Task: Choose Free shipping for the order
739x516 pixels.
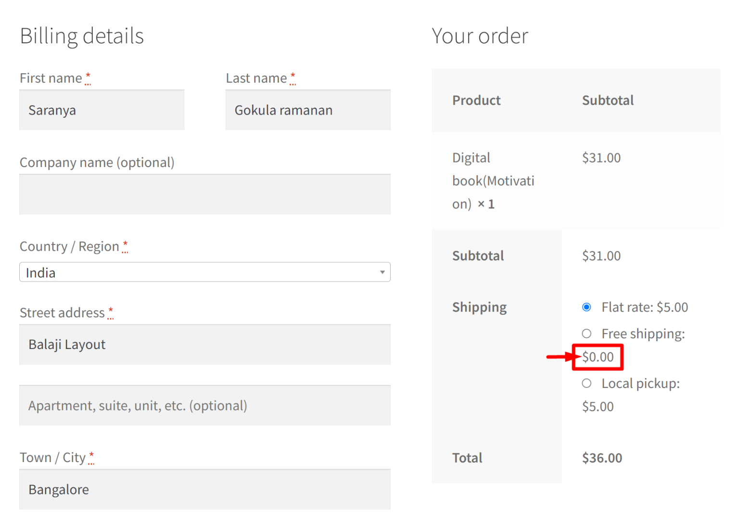Action: [x=586, y=334]
